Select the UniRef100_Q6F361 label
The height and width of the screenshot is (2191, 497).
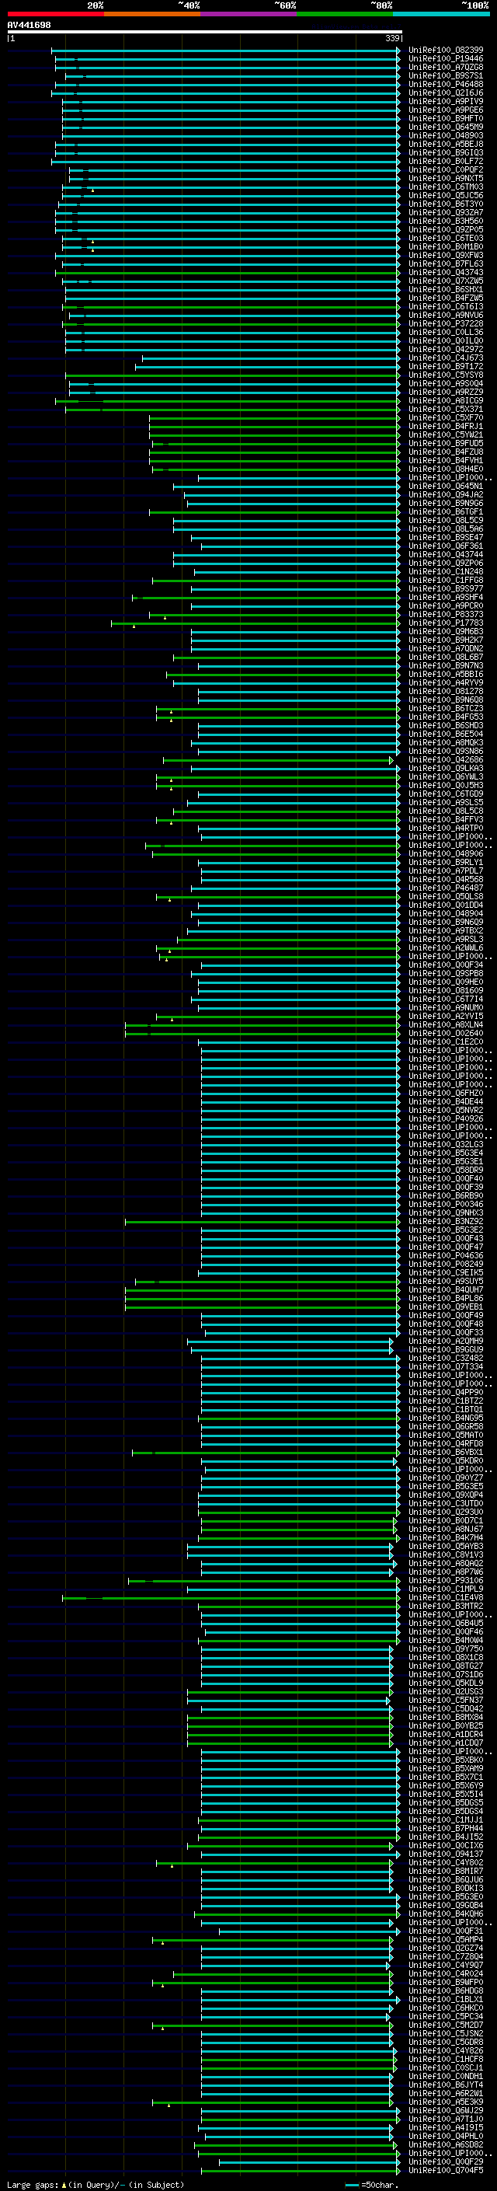[x=446, y=546]
